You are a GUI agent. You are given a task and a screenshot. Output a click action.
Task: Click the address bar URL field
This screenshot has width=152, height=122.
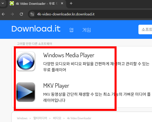click(90, 14)
